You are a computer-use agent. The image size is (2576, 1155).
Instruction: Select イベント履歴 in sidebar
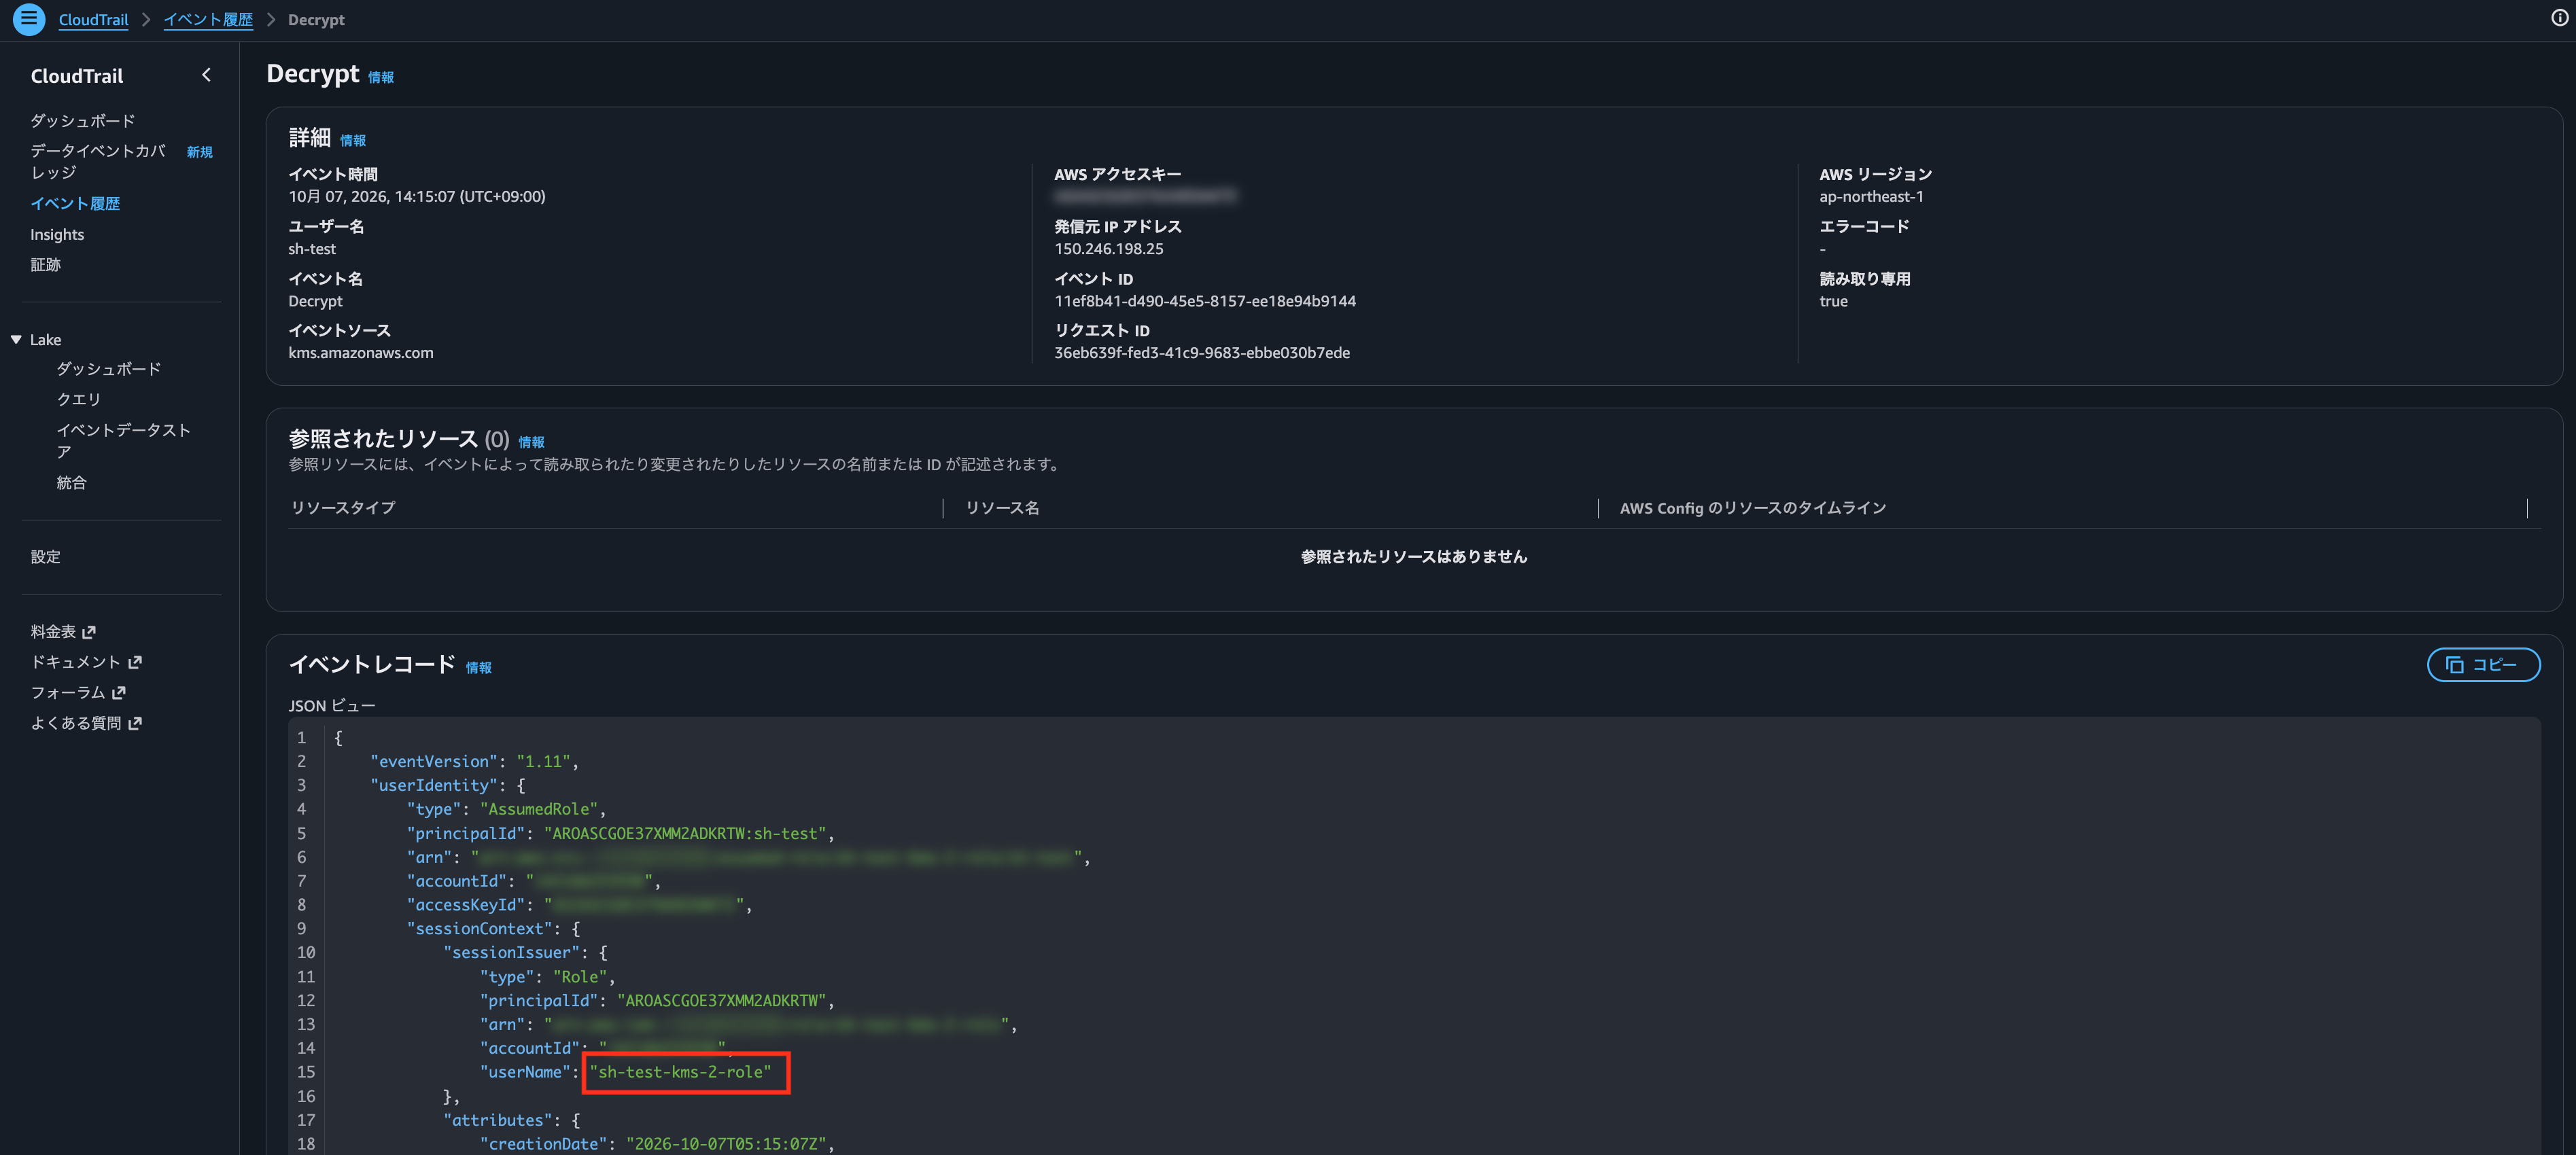[75, 203]
